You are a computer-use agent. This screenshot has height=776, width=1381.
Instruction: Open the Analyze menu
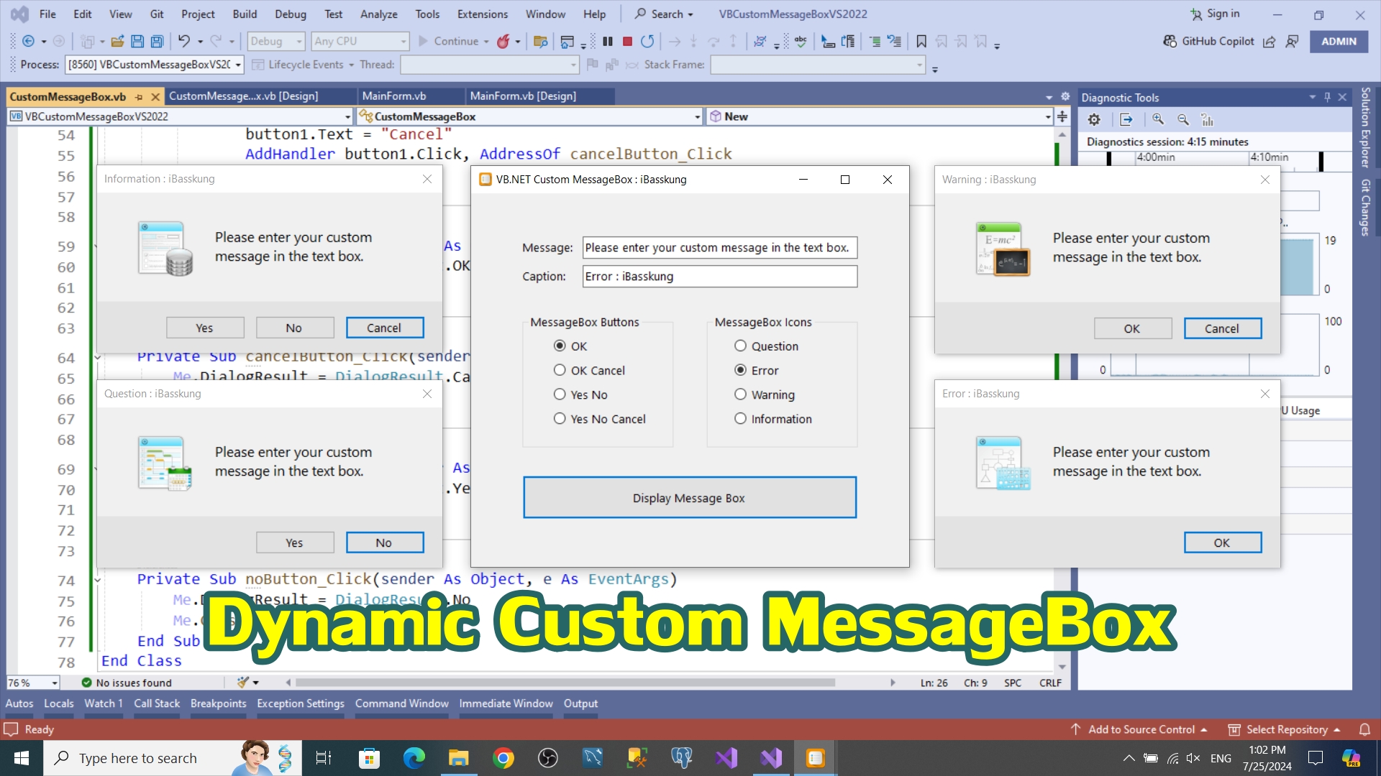(x=378, y=14)
